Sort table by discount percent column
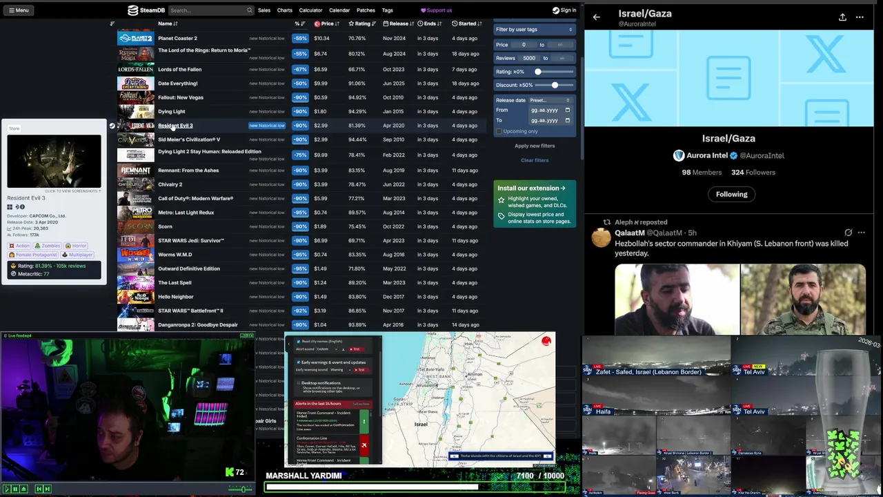Viewport: 883px width, 497px height. point(299,23)
